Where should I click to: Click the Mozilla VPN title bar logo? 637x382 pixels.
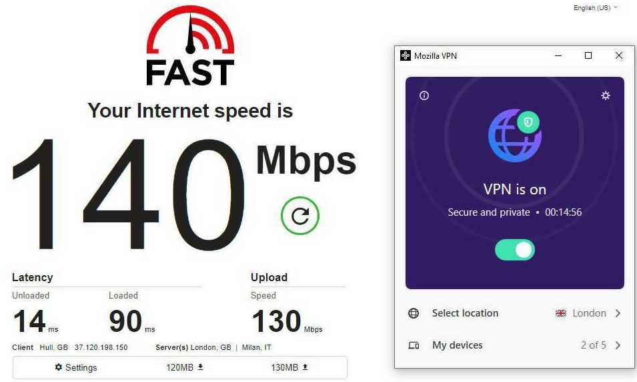(x=405, y=55)
